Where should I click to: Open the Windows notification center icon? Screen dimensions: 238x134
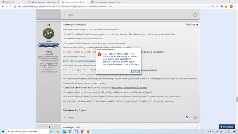(x=234, y=131)
